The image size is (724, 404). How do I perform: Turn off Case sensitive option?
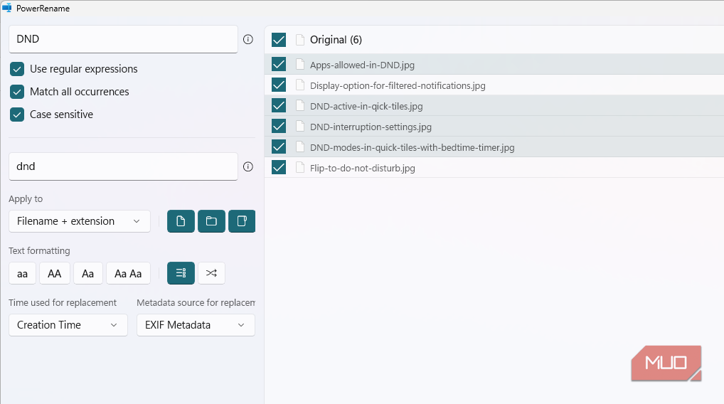coord(17,115)
